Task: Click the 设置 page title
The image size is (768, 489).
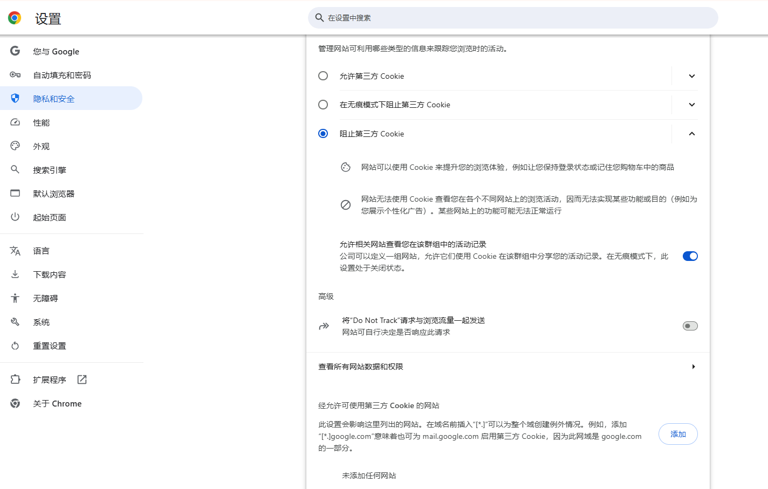Action: coord(48,19)
